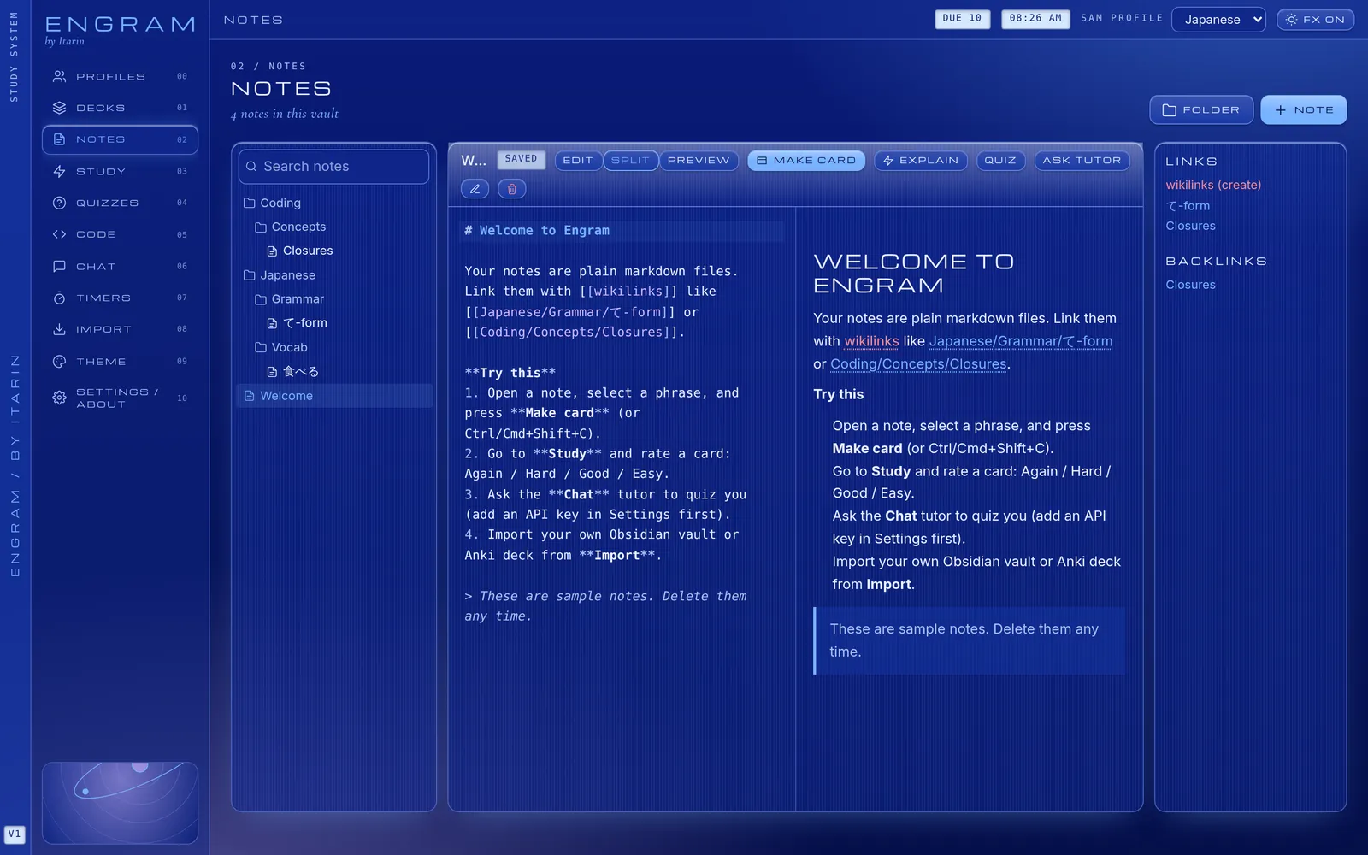
Task: Open the Japanese profile dropdown
Action: click(x=1218, y=19)
